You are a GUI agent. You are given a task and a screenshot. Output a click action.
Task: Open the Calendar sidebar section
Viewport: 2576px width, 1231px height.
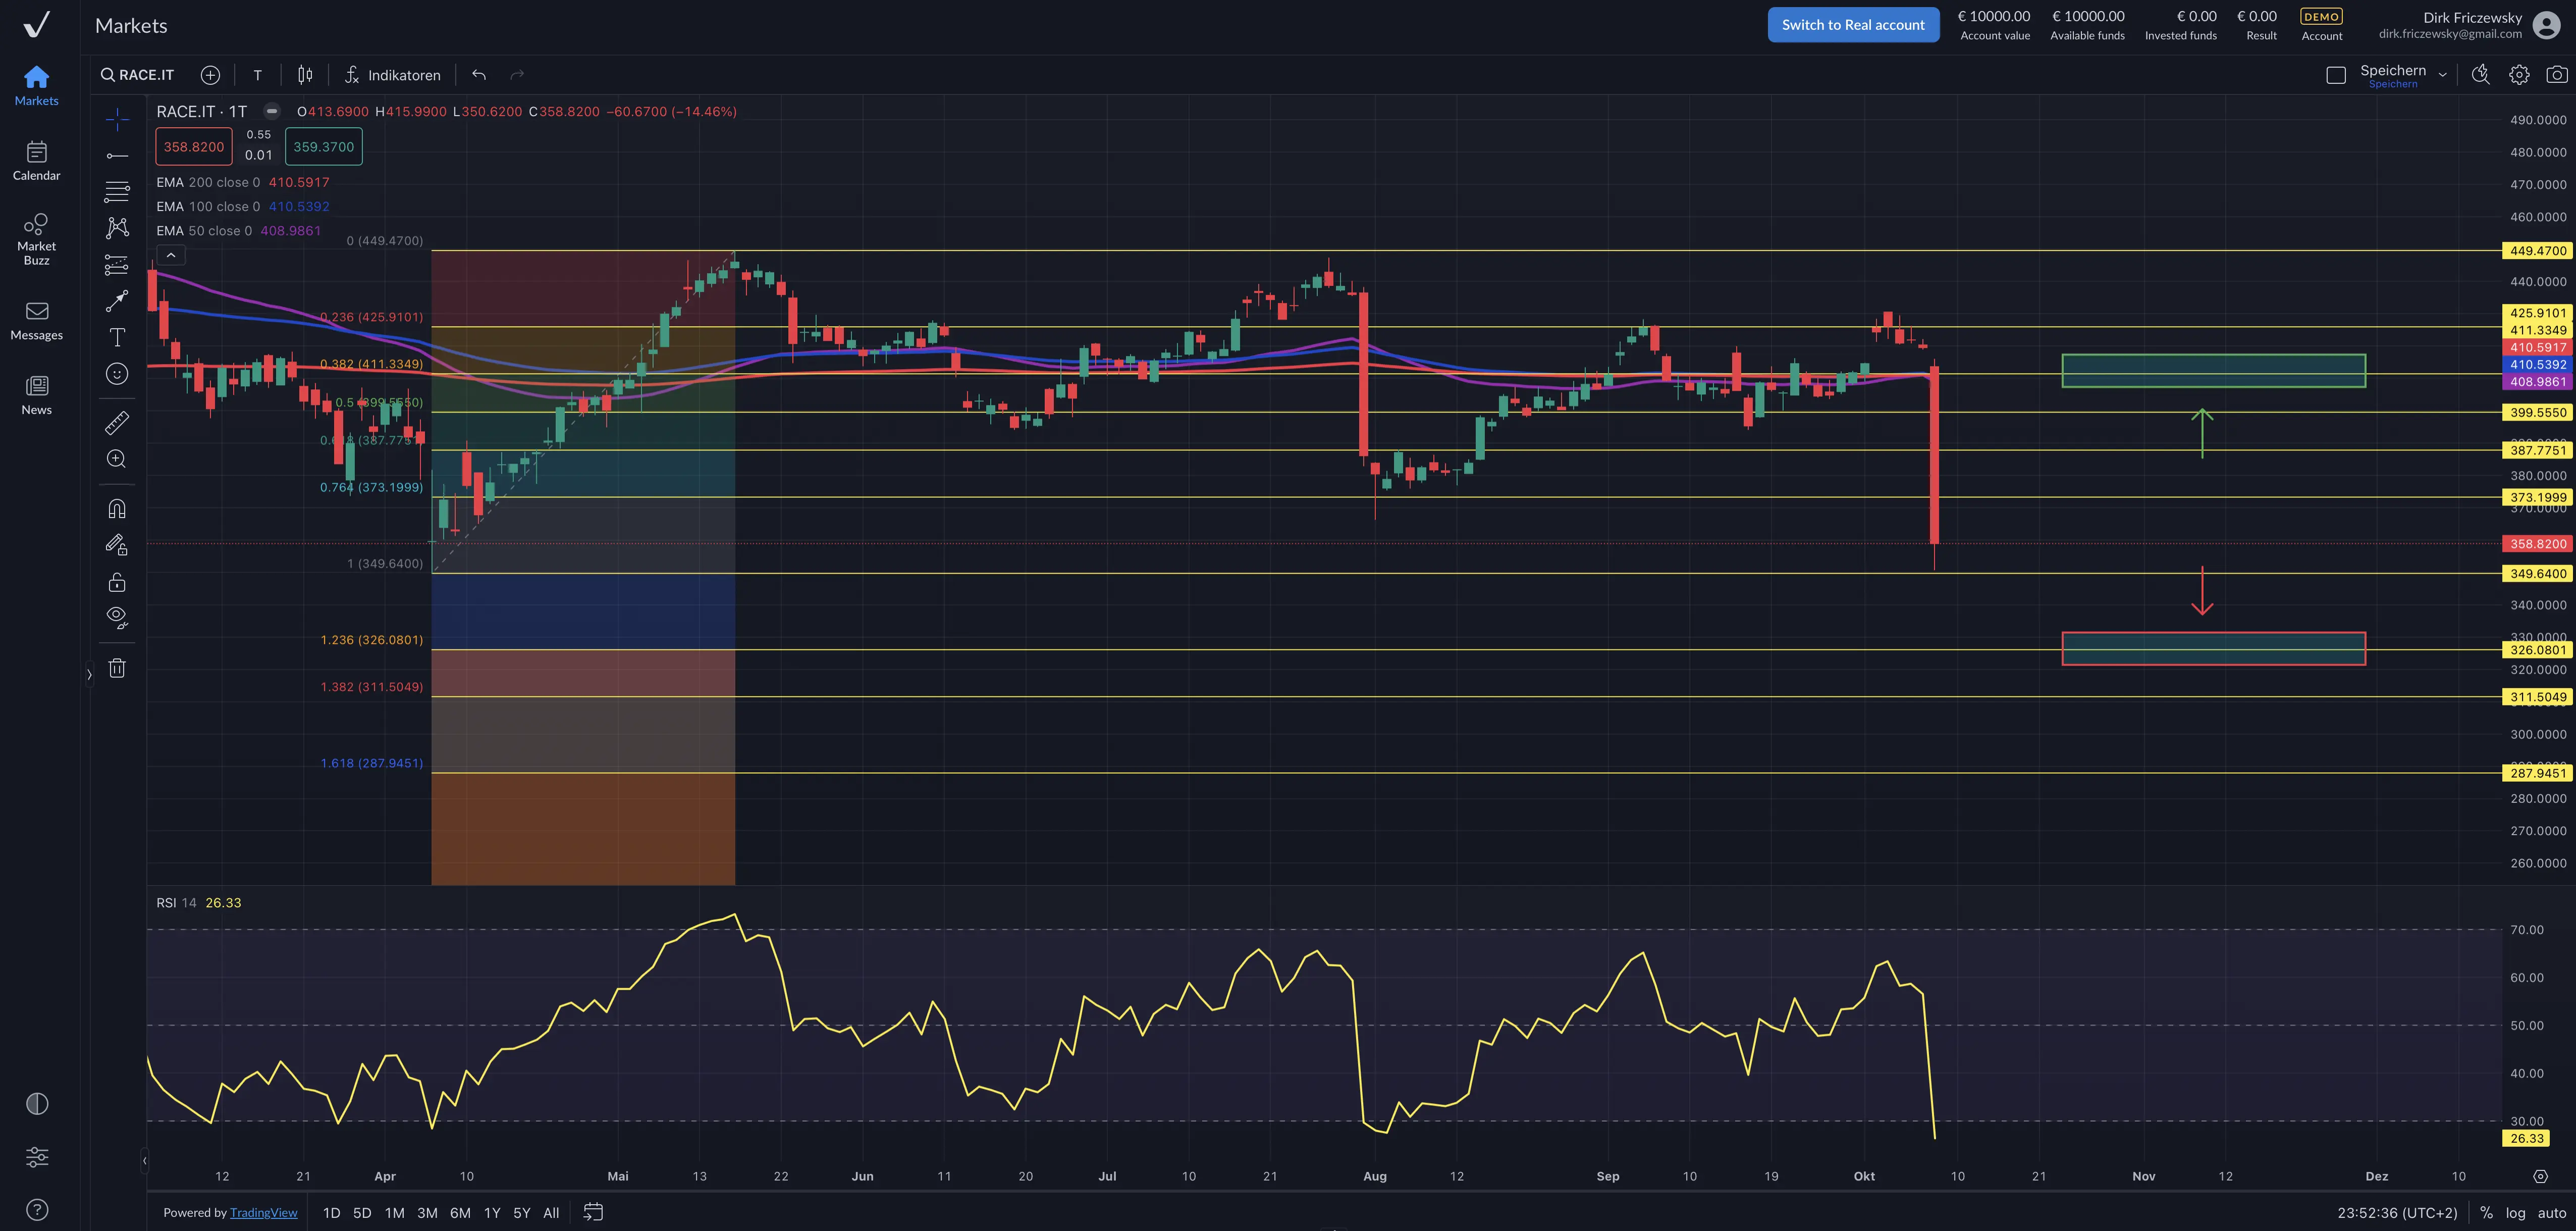(36, 160)
